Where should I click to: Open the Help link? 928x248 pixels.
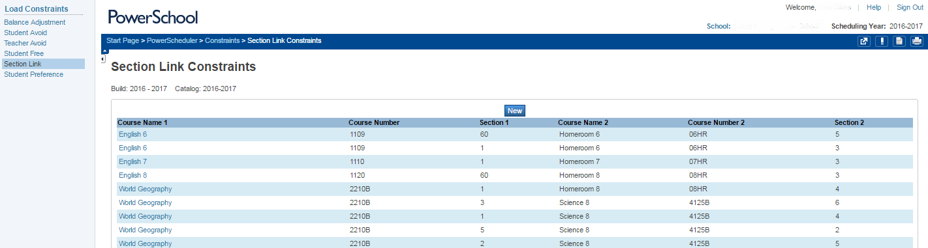[x=874, y=7]
